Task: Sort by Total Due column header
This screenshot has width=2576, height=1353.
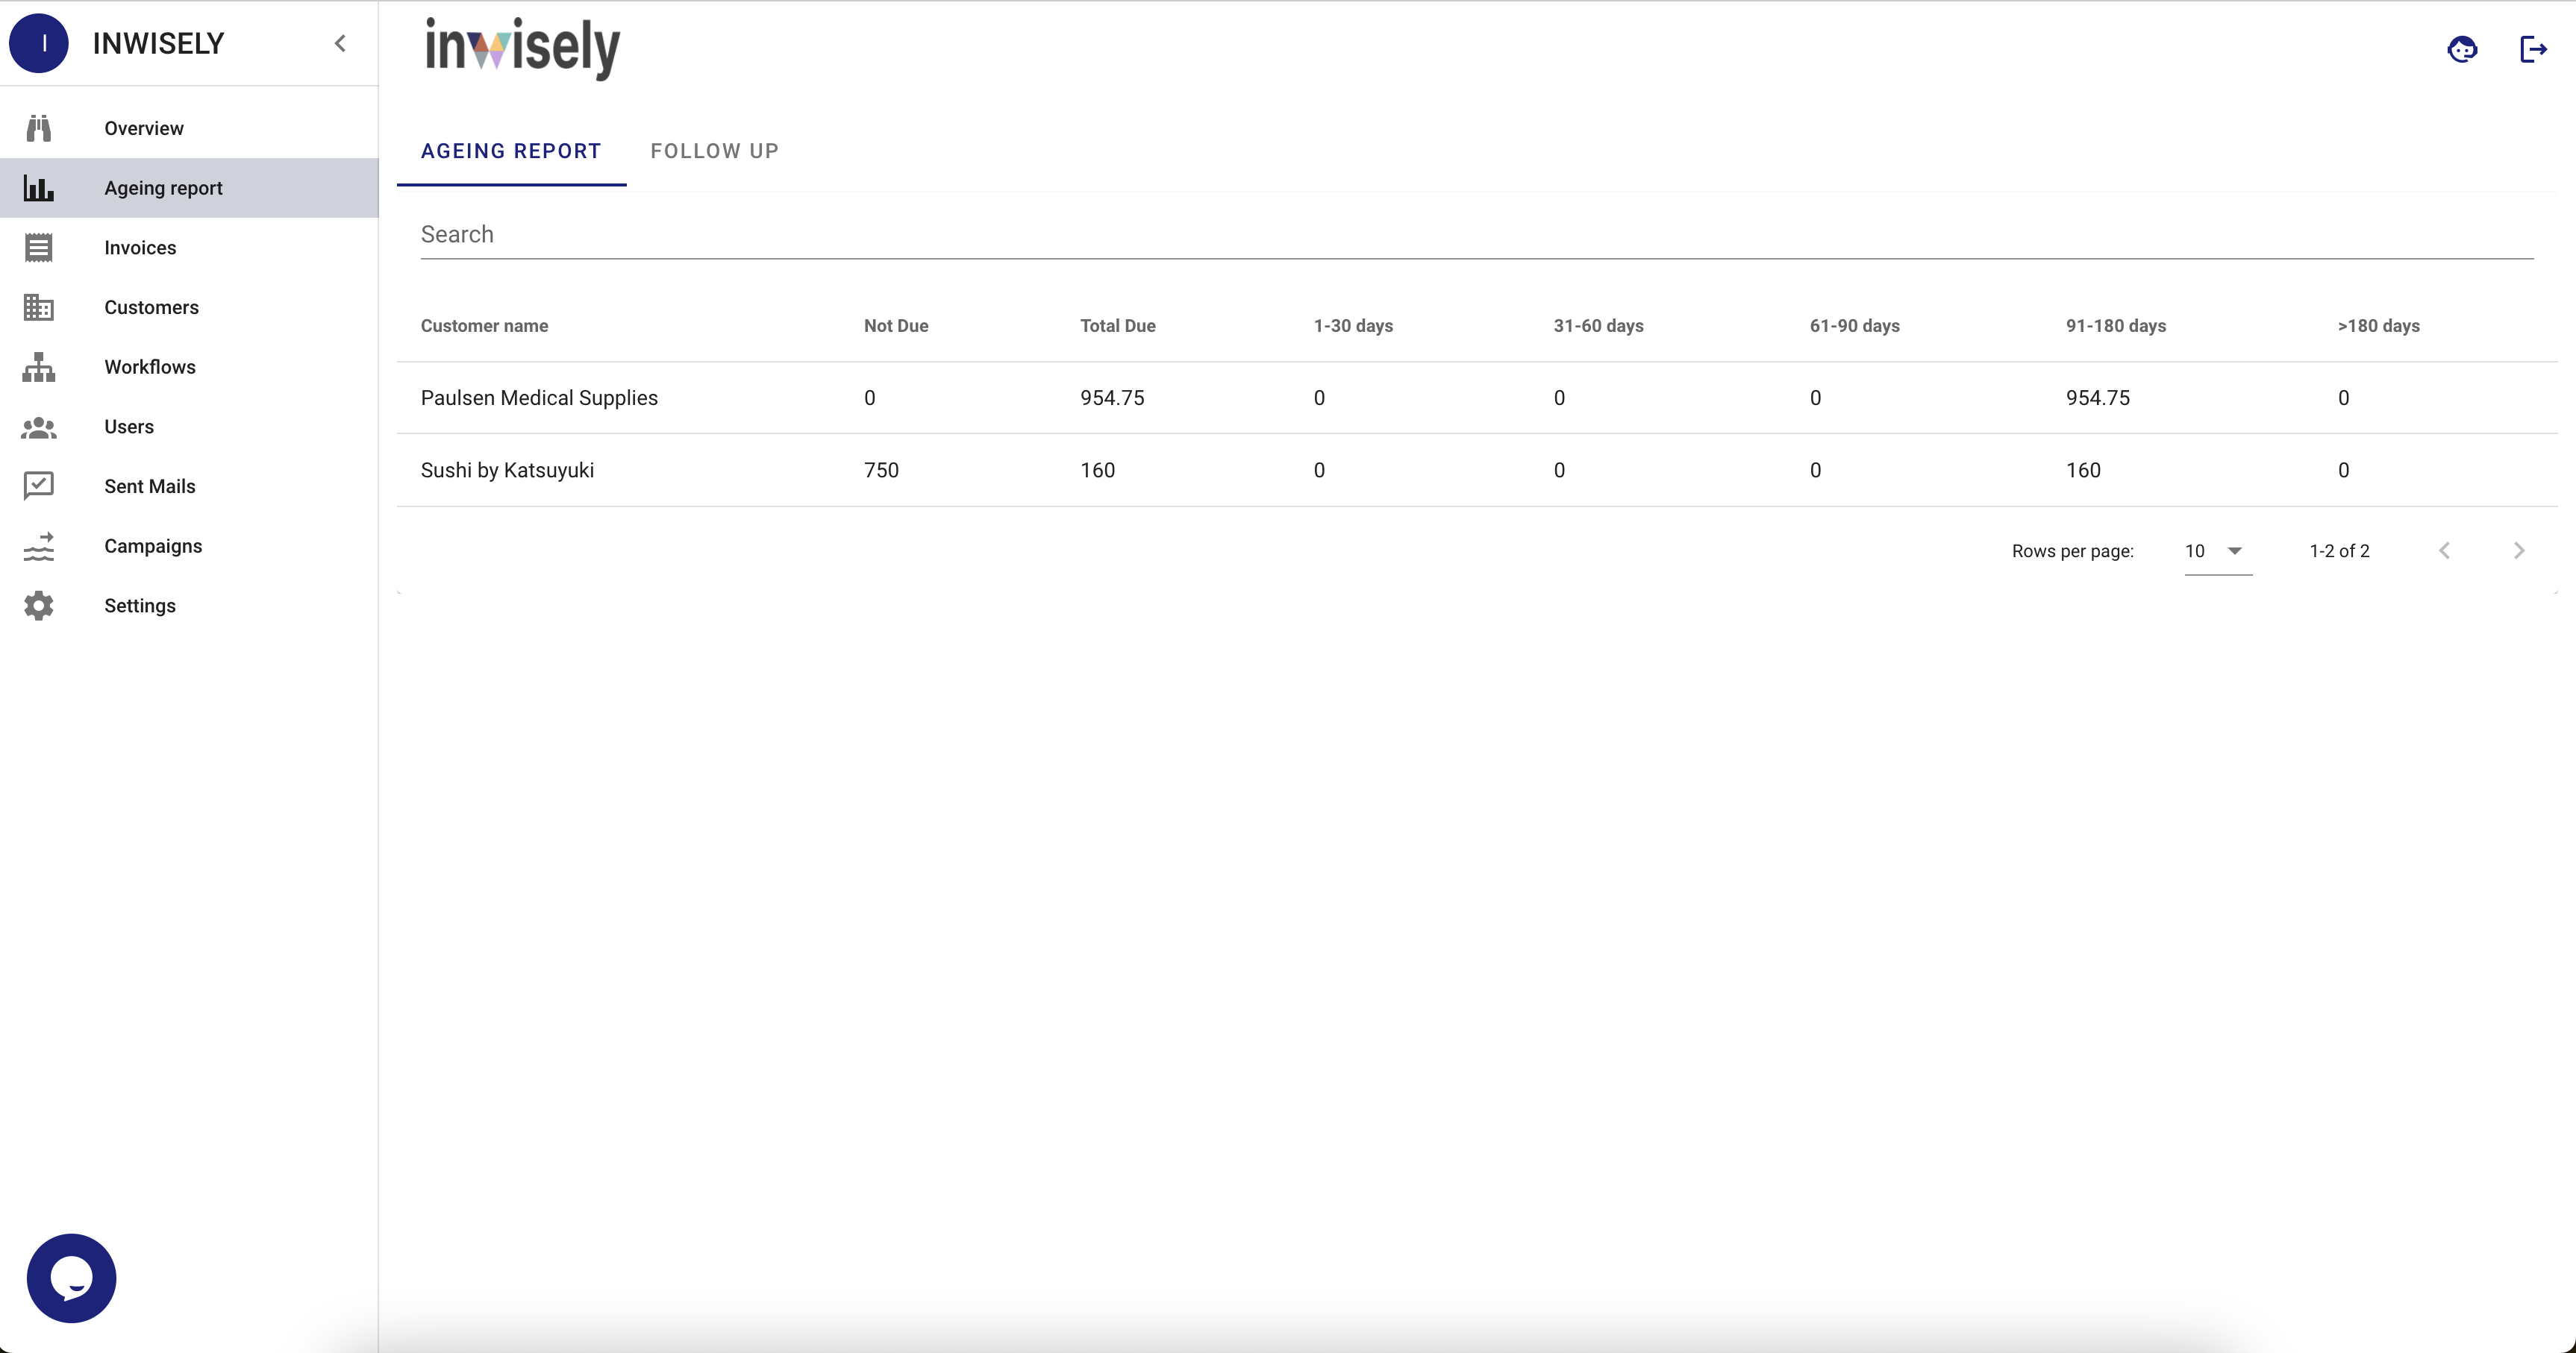Action: (1117, 326)
